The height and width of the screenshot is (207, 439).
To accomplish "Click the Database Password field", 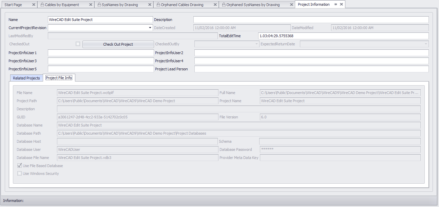I will coord(340,149).
